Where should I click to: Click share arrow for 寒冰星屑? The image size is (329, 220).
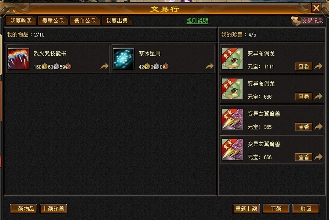(x=209, y=66)
